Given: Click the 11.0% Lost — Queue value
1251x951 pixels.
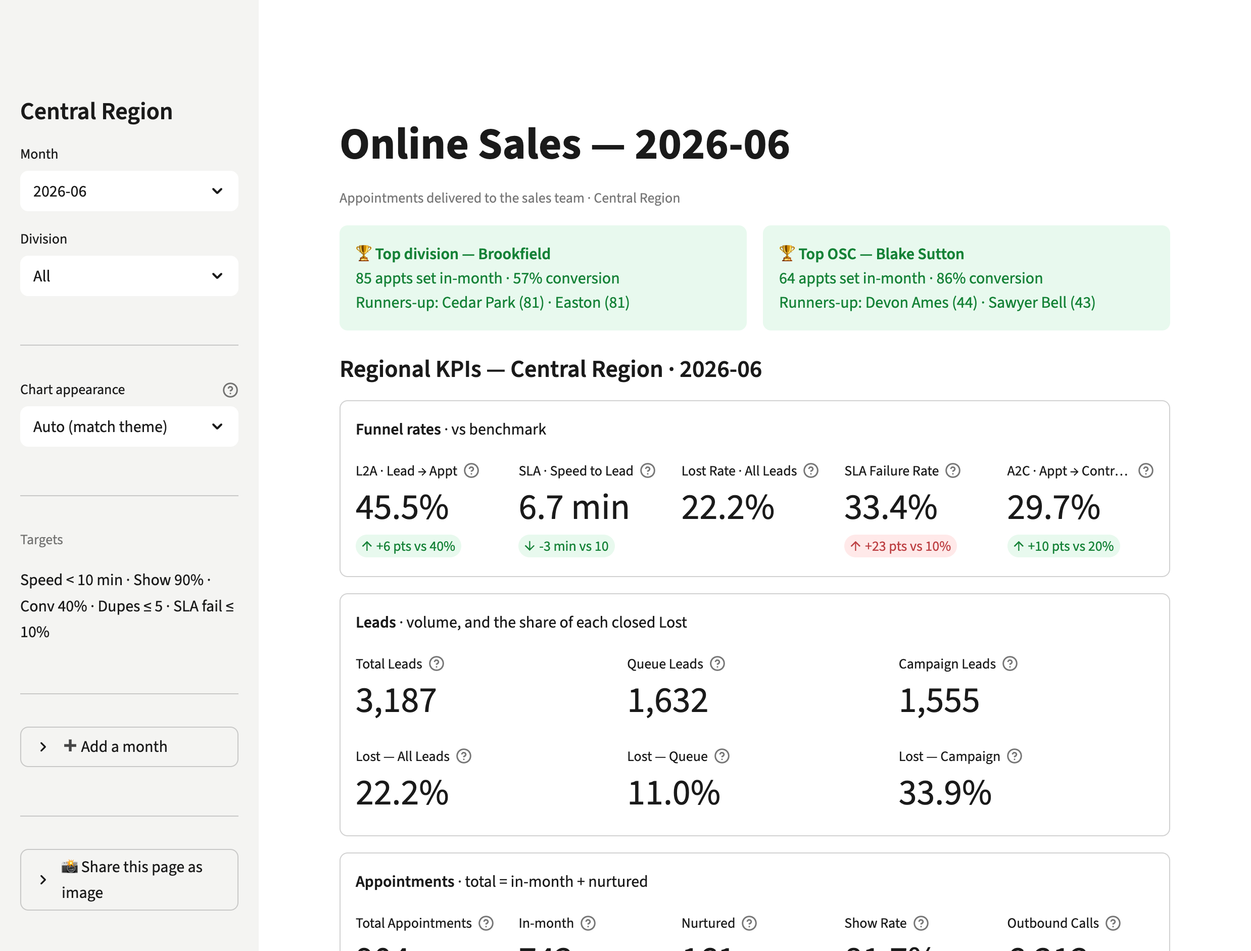Looking at the screenshot, I should pos(673,793).
